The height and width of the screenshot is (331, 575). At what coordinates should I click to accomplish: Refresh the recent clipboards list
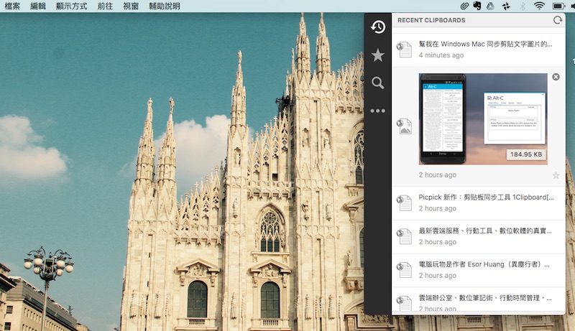[557, 20]
